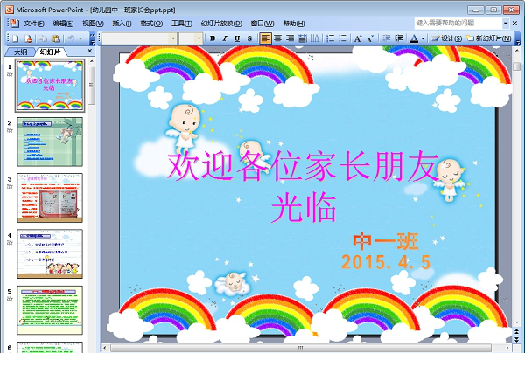Open the font color dropdown arrow
The height and width of the screenshot is (367, 525).
point(423,38)
